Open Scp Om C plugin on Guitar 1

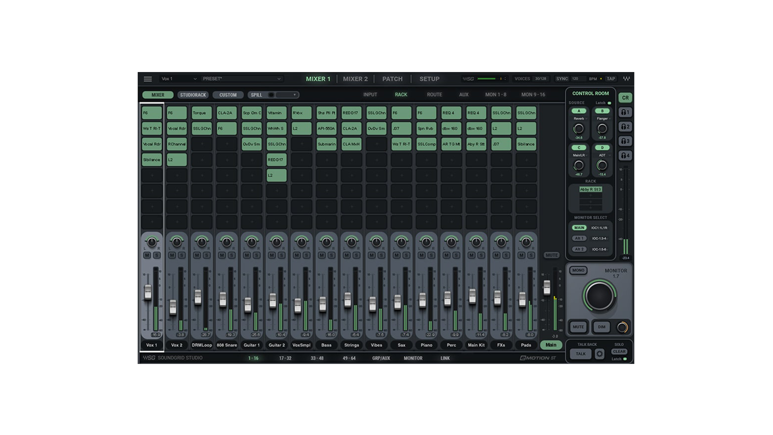(x=252, y=113)
